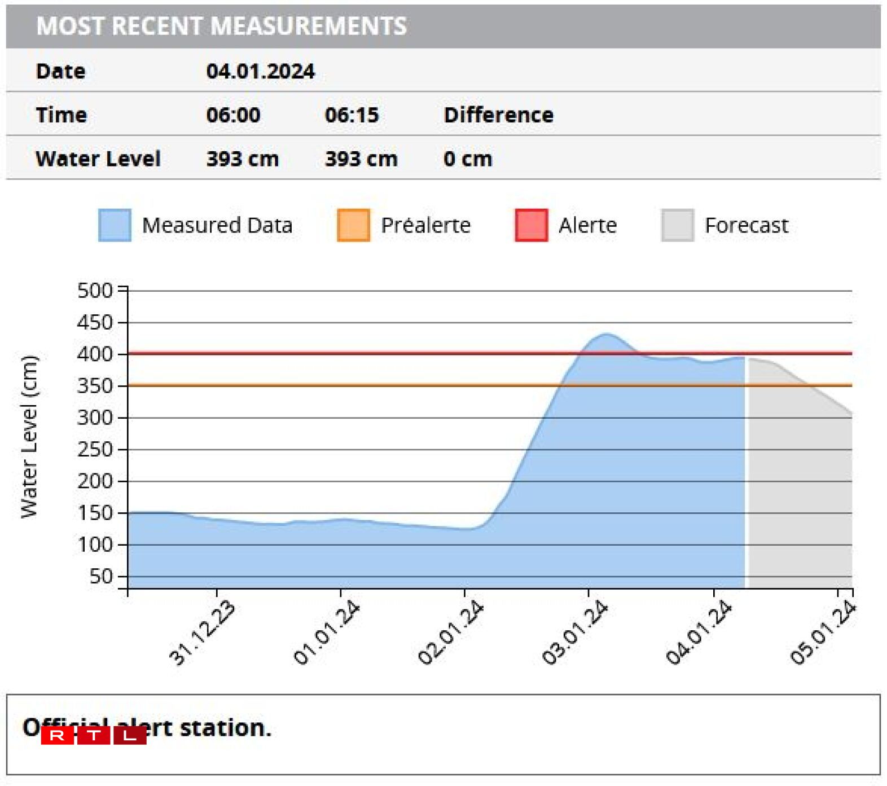Click the Difference column heading

[x=498, y=115]
